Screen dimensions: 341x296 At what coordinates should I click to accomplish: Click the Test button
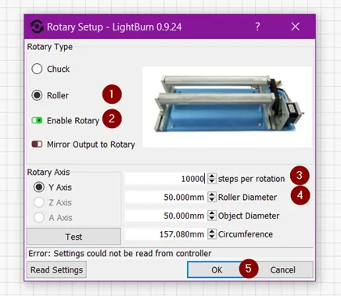pyautogui.click(x=74, y=237)
